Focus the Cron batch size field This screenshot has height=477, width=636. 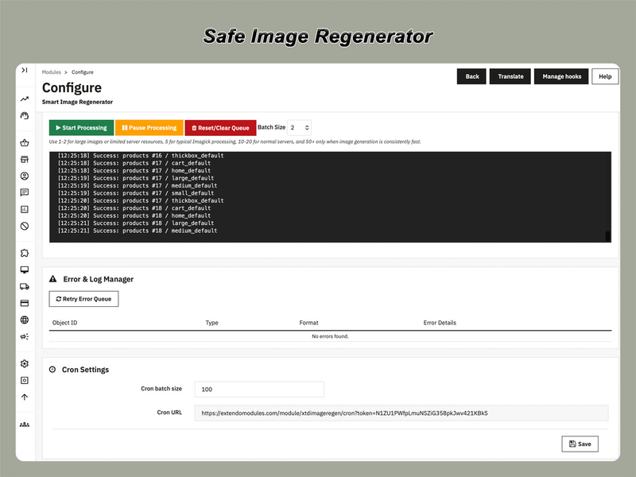pyautogui.click(x=259, y=389)
